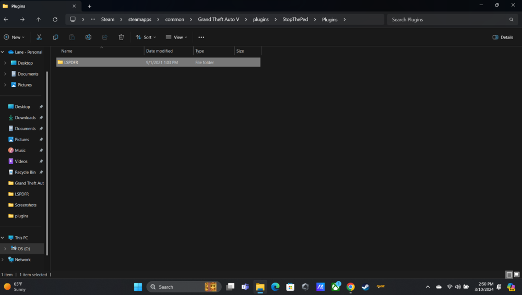Click the This PC monitor icon in address bar
Viewport: 522px width, 295px height.
click(x=73, y=19)
